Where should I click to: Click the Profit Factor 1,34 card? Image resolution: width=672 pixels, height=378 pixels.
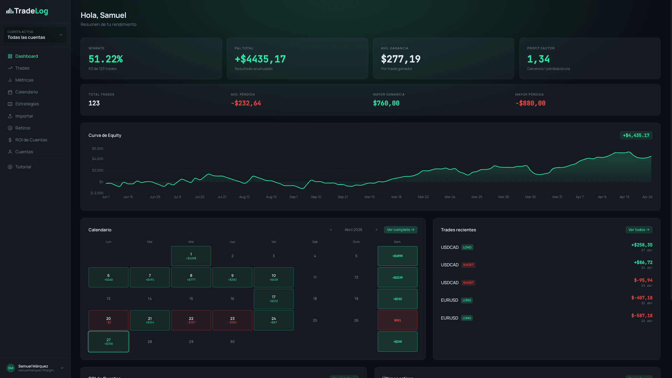point(590,58)
